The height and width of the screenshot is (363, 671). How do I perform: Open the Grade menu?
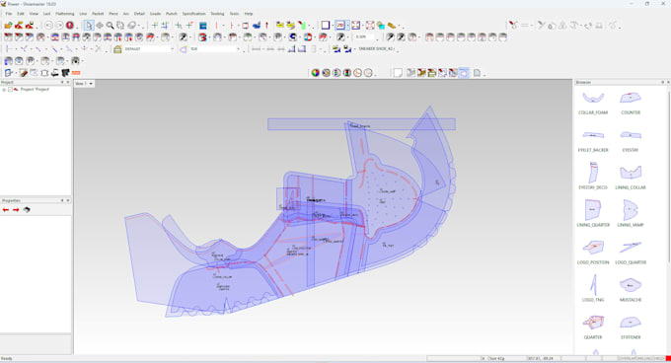[155, 14]
